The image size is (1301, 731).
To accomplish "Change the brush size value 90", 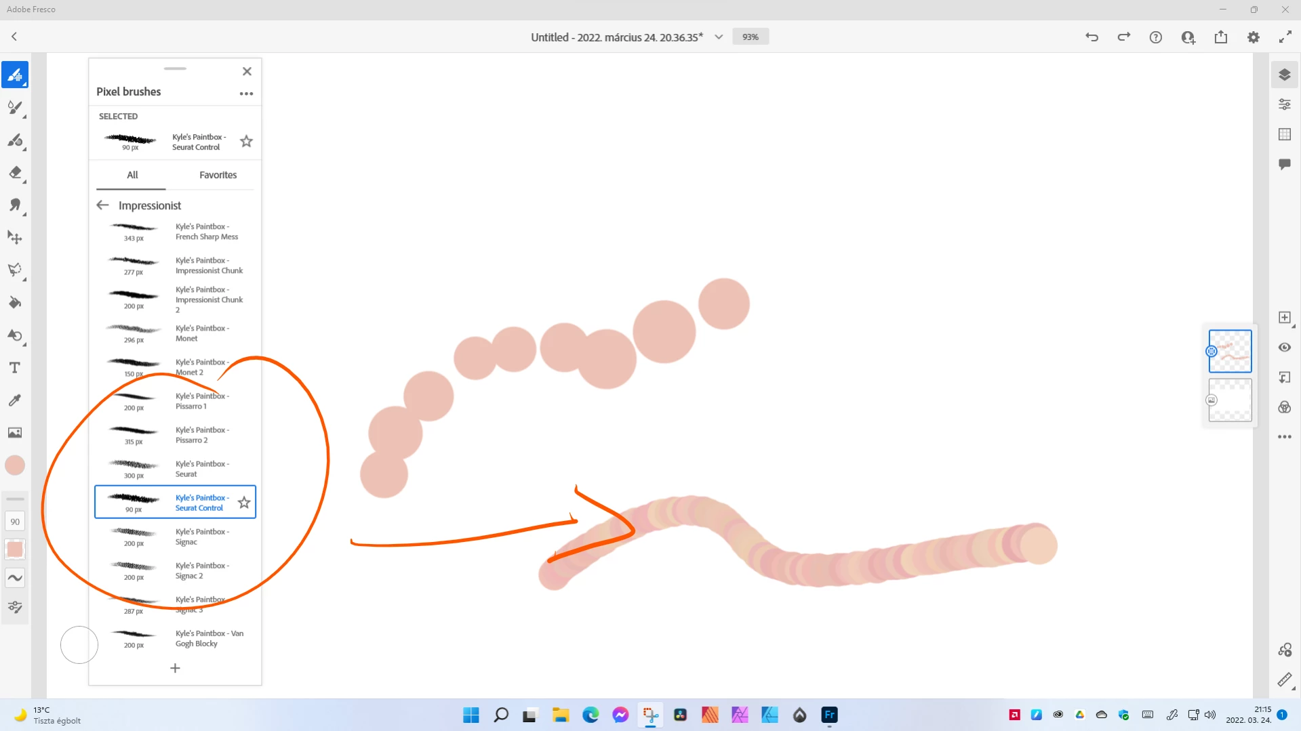I will (15, 522).
